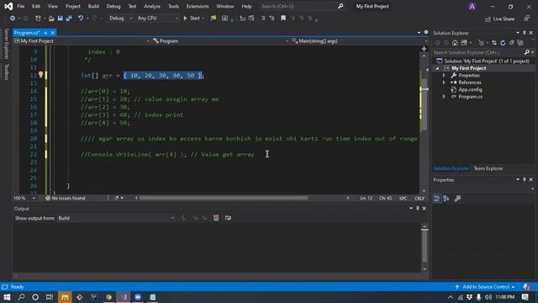Collapse the My First Project node
The width and height of the screenshot is (538, 303).
click(x=437, y=68)
